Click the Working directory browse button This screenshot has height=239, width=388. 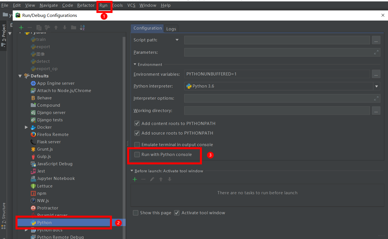[x=376, y=110]
